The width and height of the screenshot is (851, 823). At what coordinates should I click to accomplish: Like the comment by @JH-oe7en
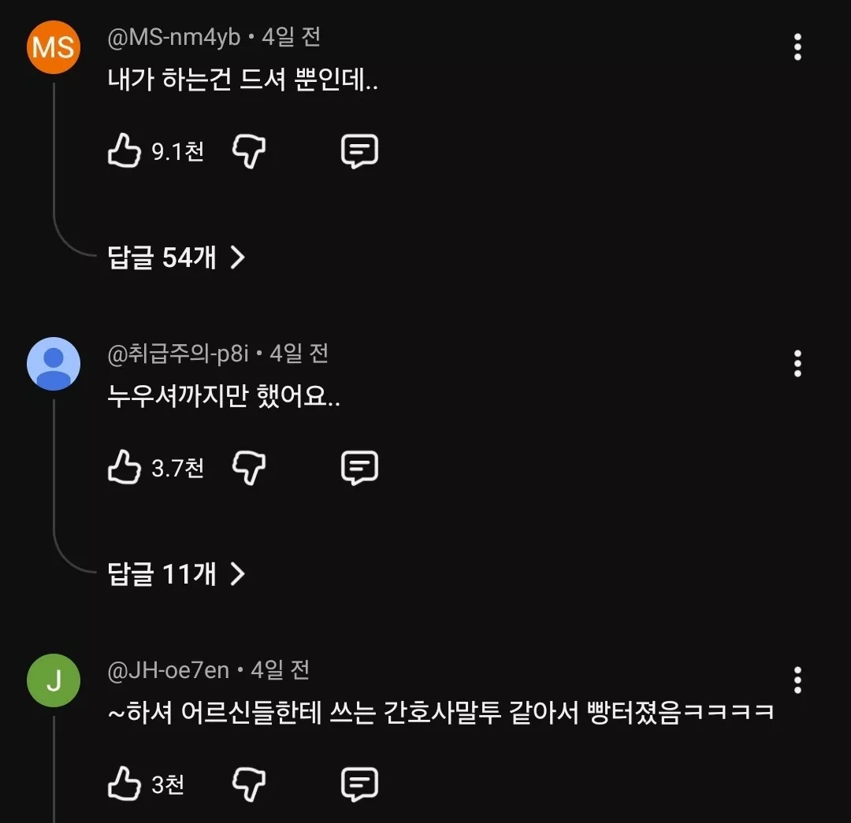tap(124, 784)
